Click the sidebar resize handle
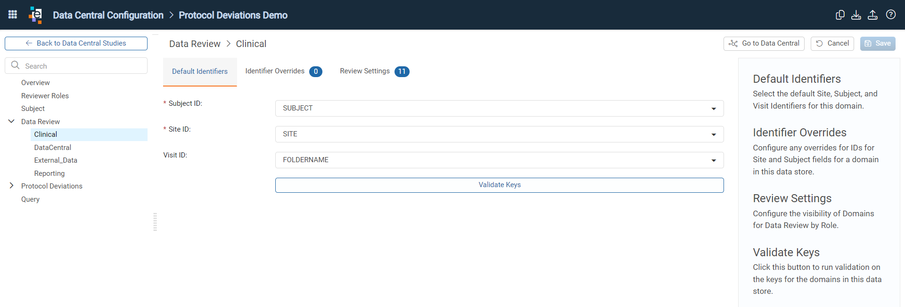Viewport: 905px width, 307px height. click(x=155, y=222)
